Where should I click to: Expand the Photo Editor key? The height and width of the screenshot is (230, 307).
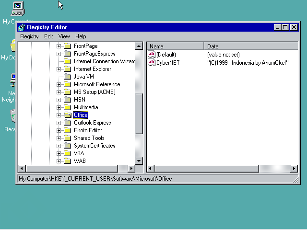pos(59,130)
